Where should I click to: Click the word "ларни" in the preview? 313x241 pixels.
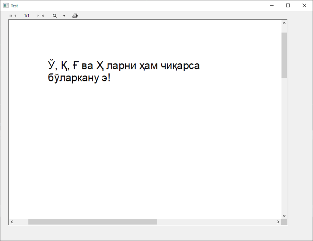[121, 66]
